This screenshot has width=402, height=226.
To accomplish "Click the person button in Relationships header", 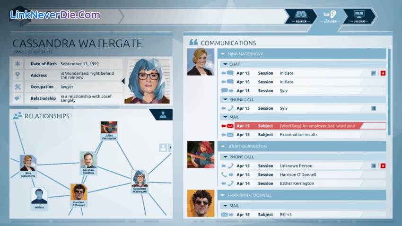I will [163, 115].
